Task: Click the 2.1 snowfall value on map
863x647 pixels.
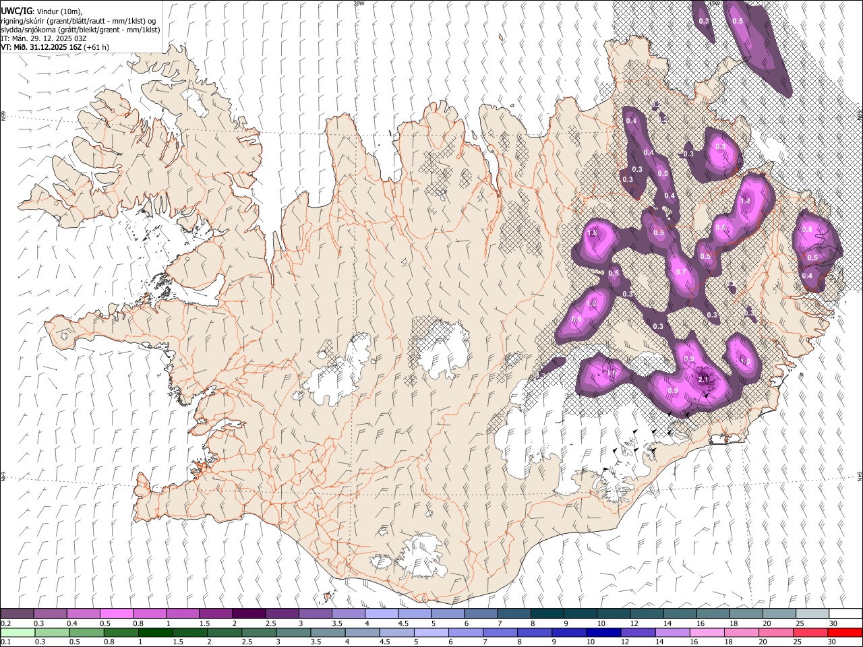Action: pos(703,380)
